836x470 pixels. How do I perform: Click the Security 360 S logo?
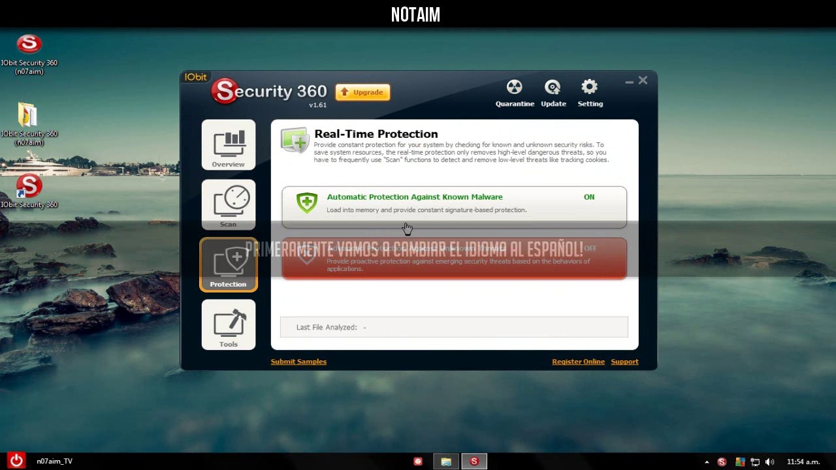tap(224, 91)
